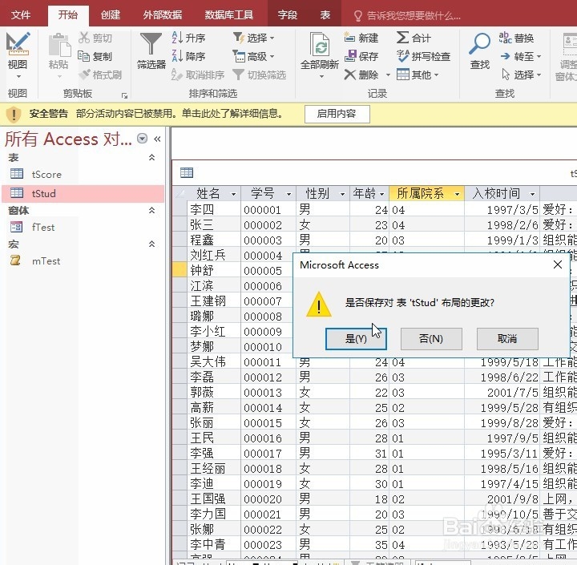
Task: Click the tStud datasheet tab table icon
Action: tap(187, 172)
